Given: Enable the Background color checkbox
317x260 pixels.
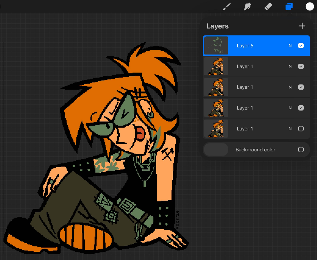Looking at the screenshot, I should (301, 149).
